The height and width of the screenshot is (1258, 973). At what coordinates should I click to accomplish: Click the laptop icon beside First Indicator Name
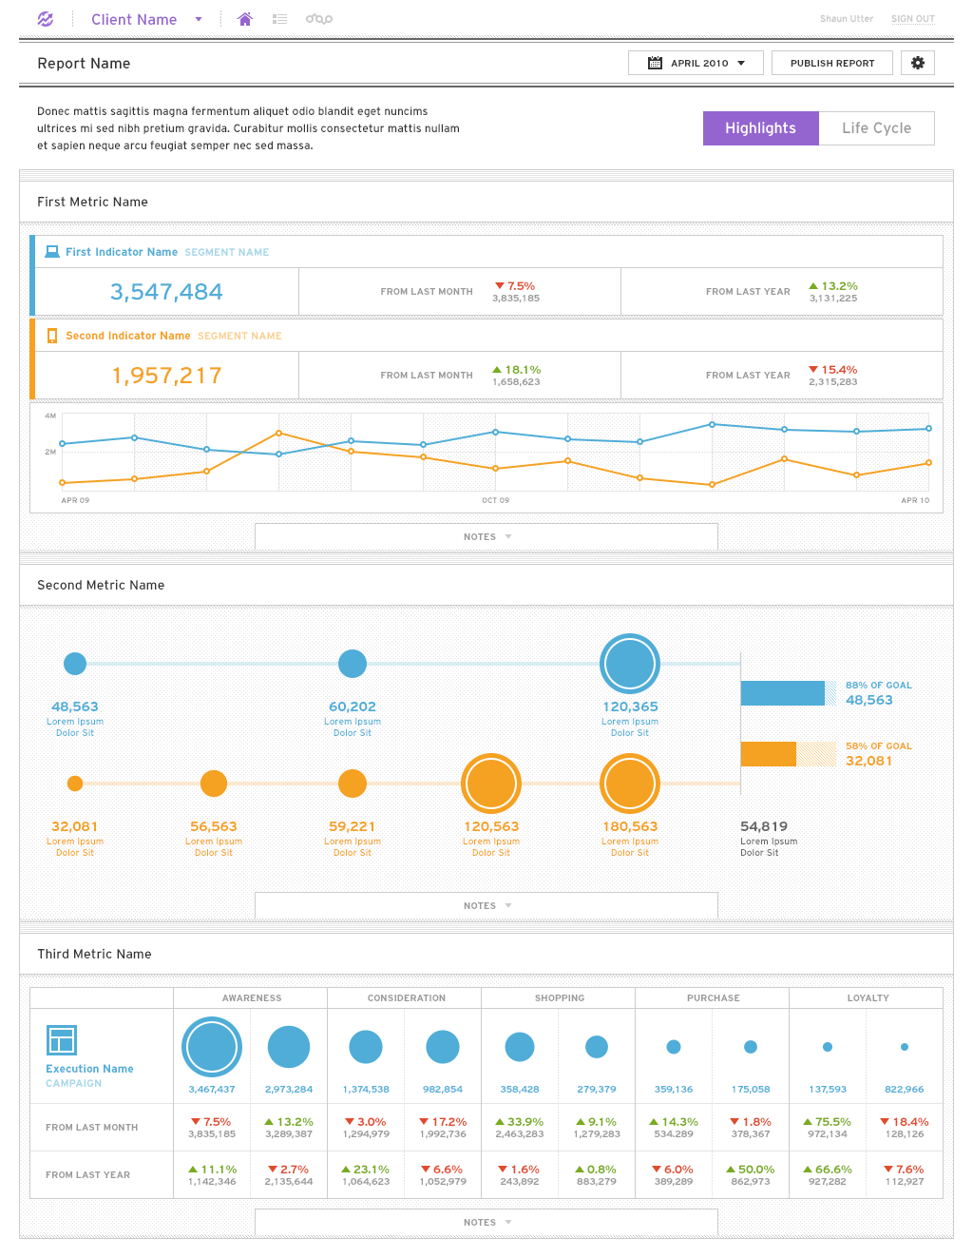click(x=52, y=252)
